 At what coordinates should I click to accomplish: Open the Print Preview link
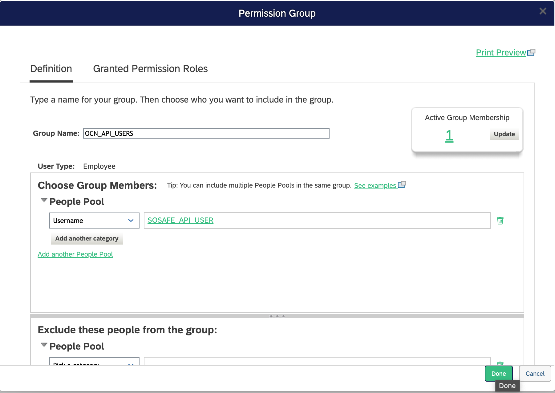pos(501,53)
